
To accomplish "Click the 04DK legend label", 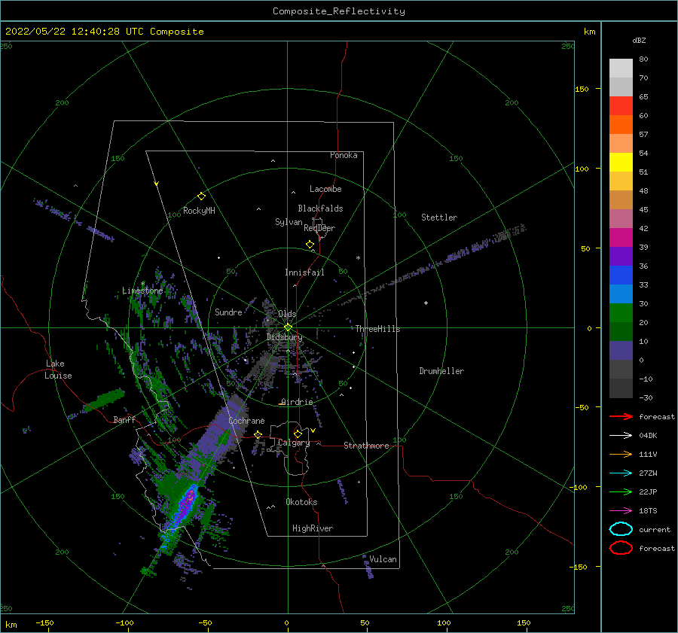I will (x=648, y=436).
